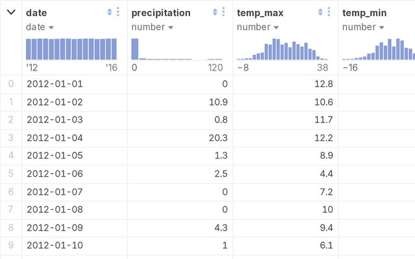
Task: Click the date column header name
Action: point(36,12)
